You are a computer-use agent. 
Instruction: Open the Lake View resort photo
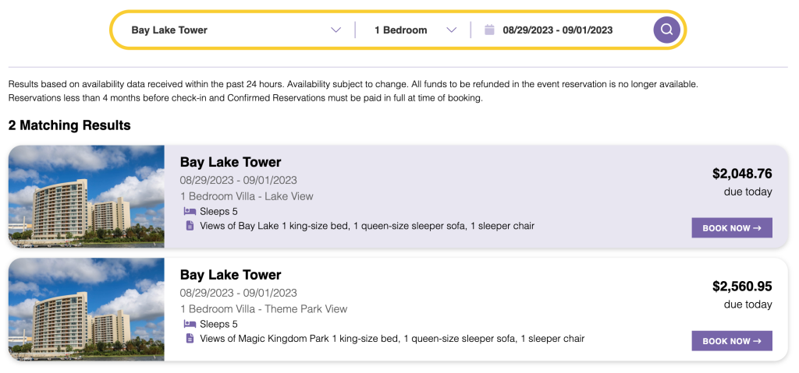point(86,196)
